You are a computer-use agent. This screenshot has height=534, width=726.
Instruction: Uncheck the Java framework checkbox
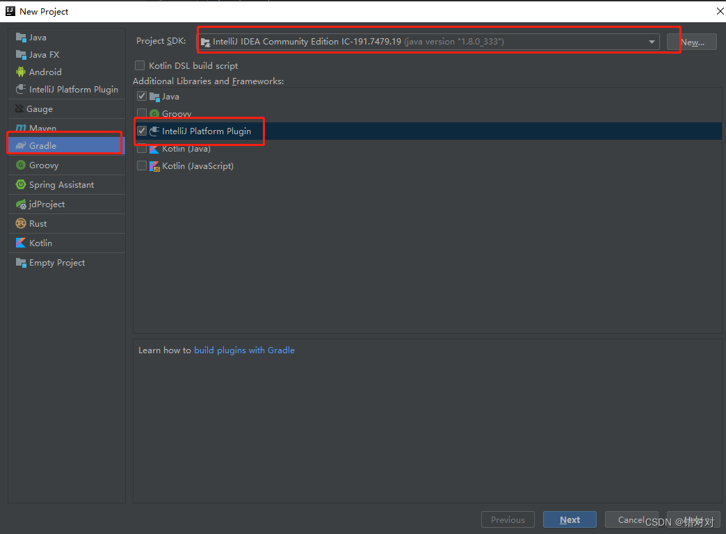pyautogui.click(x=142, y=96)
